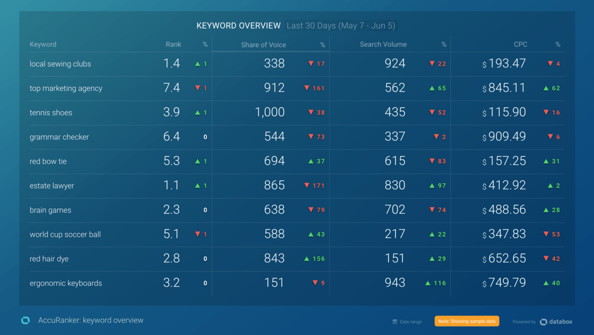Sort by the Rank column header
Viewport: 594px width, 335px height.
173,44
